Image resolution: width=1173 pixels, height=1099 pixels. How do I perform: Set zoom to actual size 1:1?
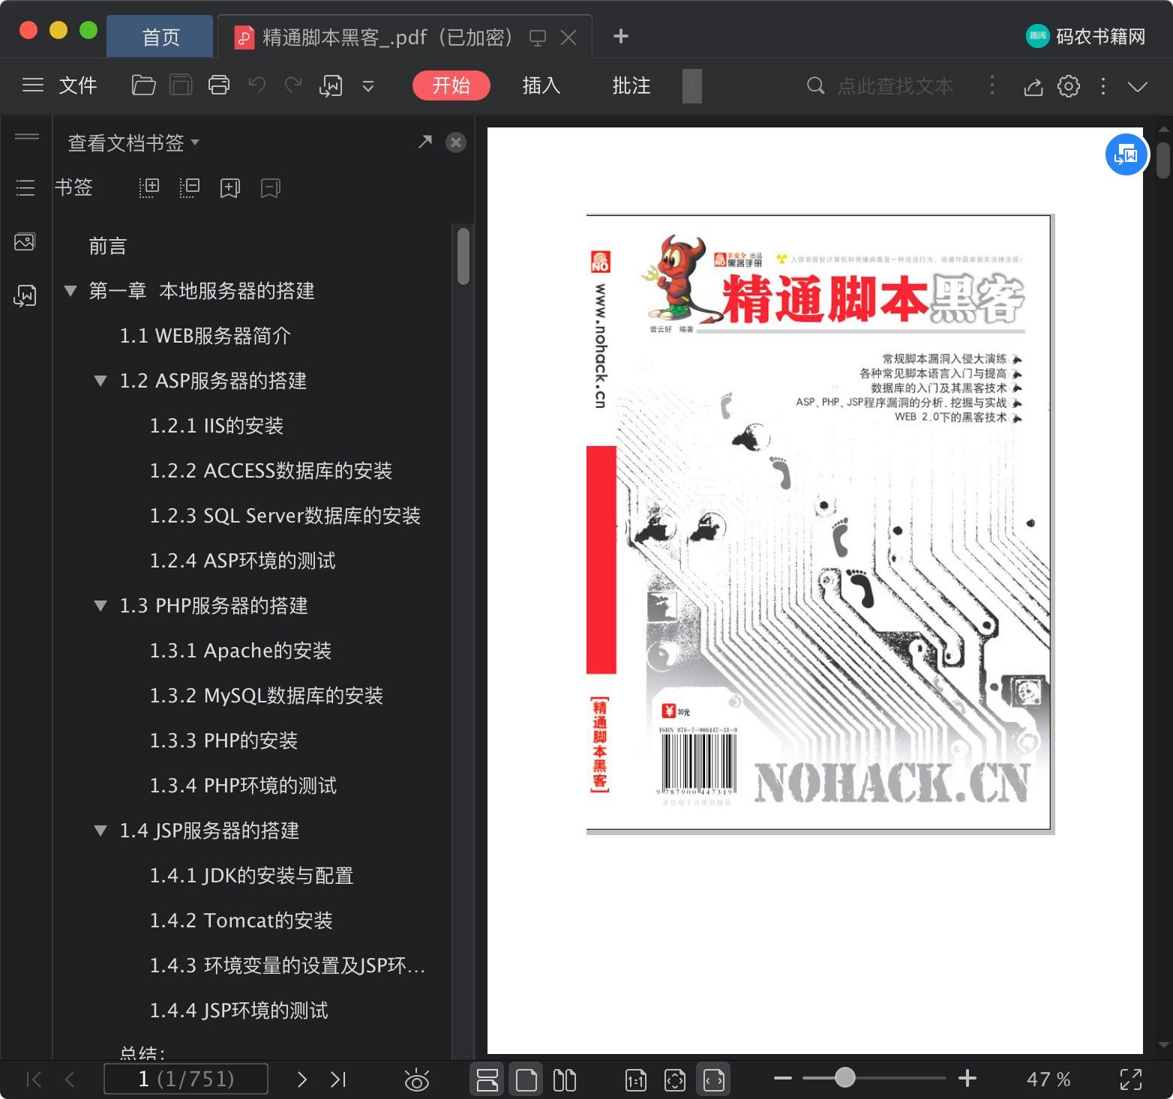tap(635, 1080)
